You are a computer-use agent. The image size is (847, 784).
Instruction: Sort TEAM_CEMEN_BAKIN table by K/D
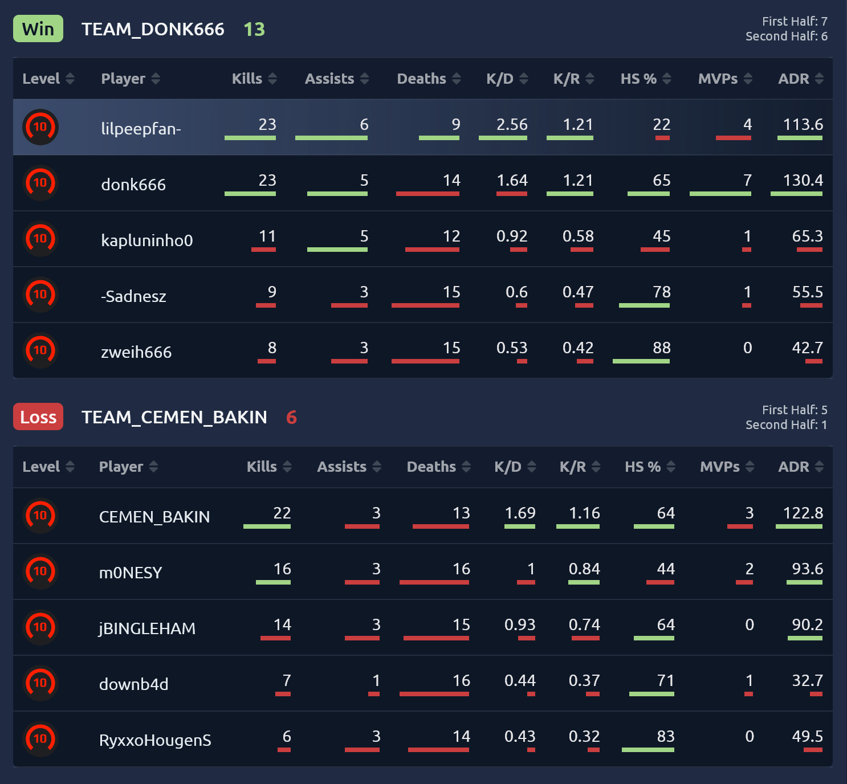(515, 467)
